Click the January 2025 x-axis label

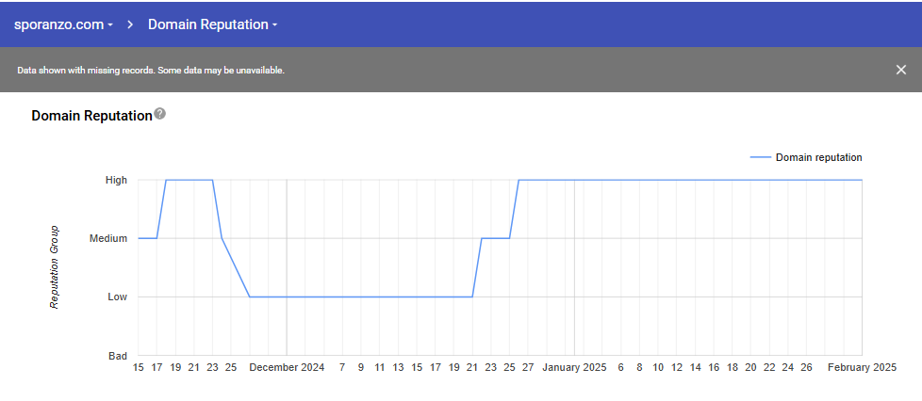click(x=574, y=367)
